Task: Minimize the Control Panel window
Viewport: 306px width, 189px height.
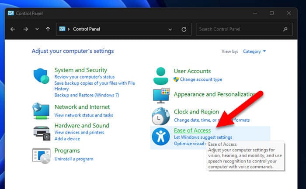Action: click(x=255, y=13)
